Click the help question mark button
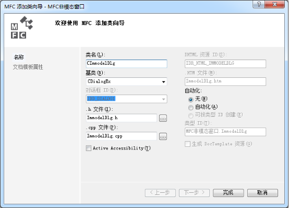Screen dimensions: 289x208 (x=259, y=4)
